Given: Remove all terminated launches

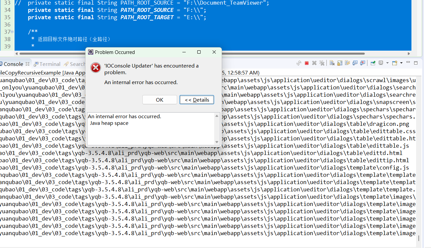Looking at the screenshot, I should 322,63.
